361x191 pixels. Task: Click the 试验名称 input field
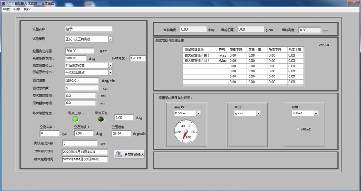[x=89, y=29]
